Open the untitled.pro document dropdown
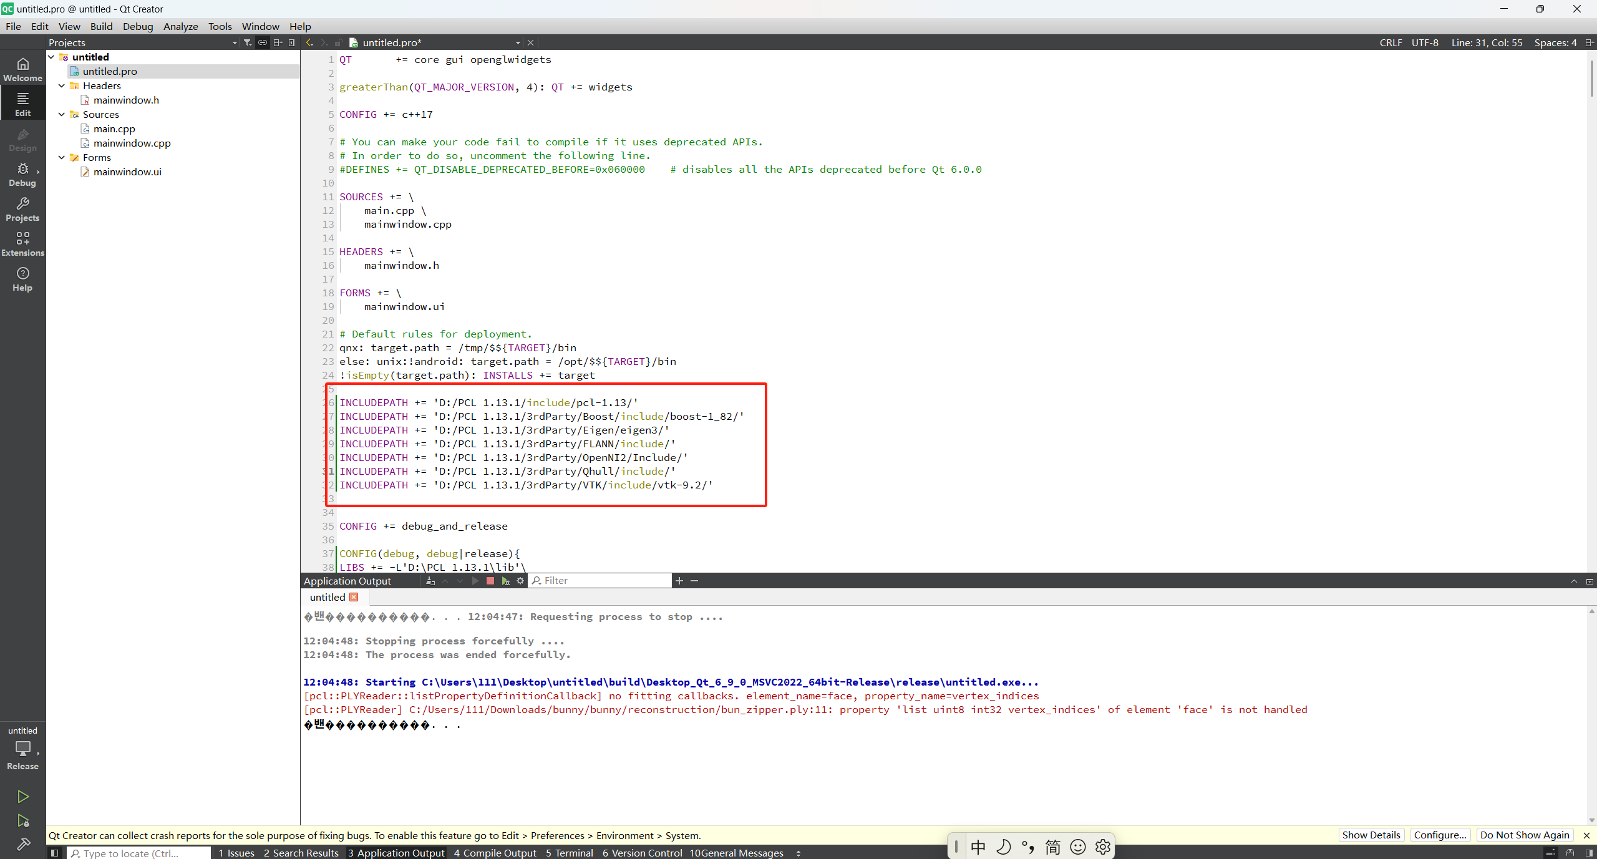This screenshot has height=859, width=1597. pos(517,42)
